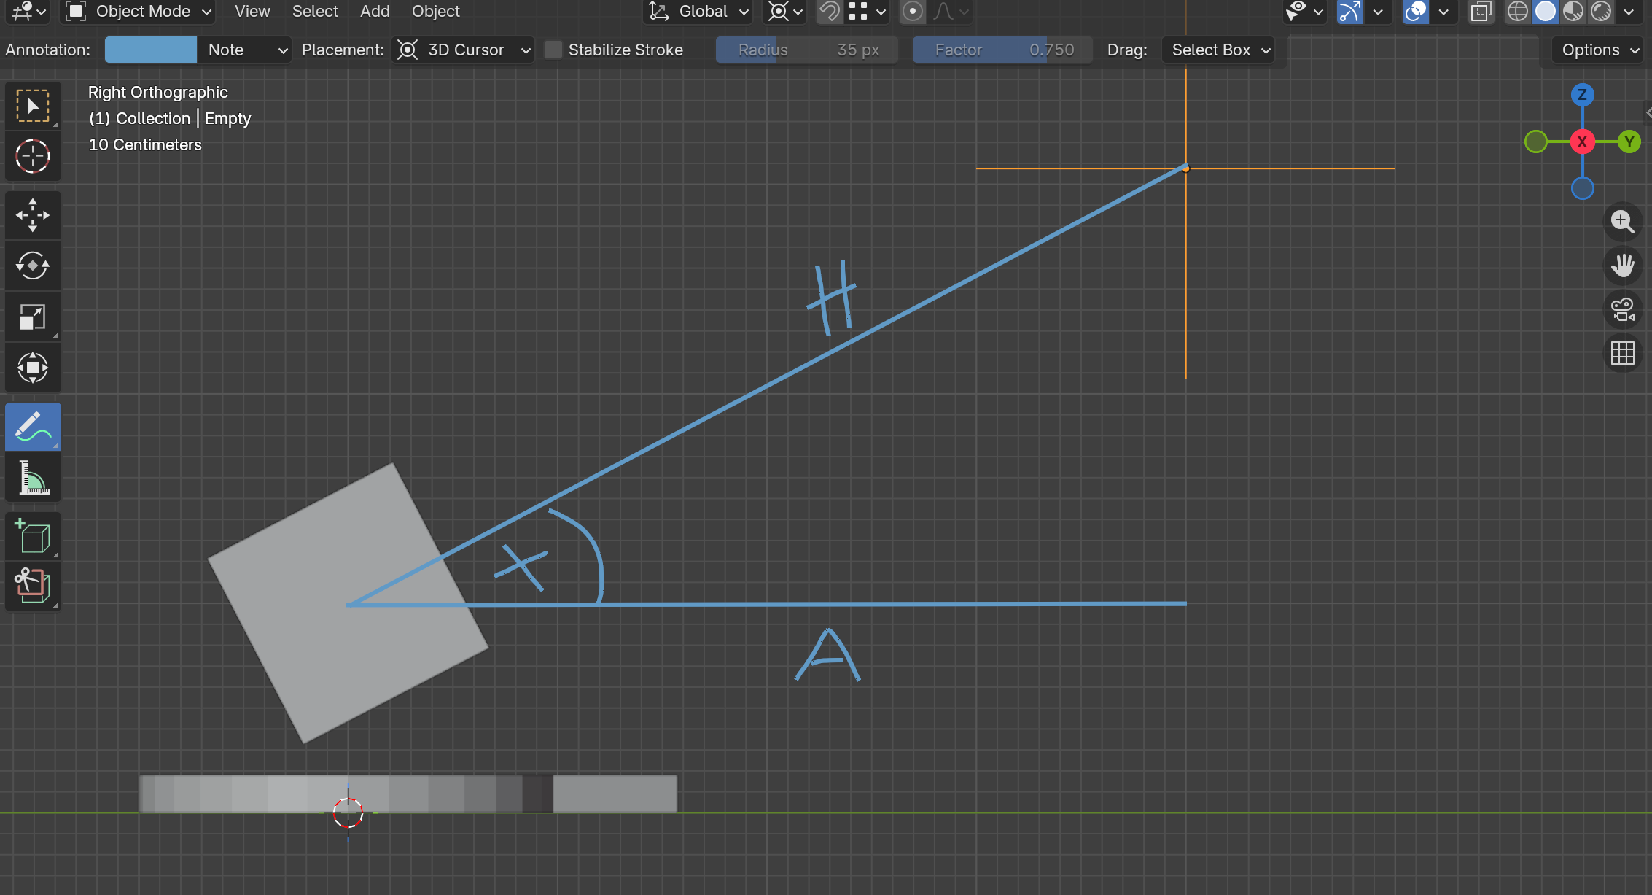Switch to wireframe viewport shading

[1518, 12]
